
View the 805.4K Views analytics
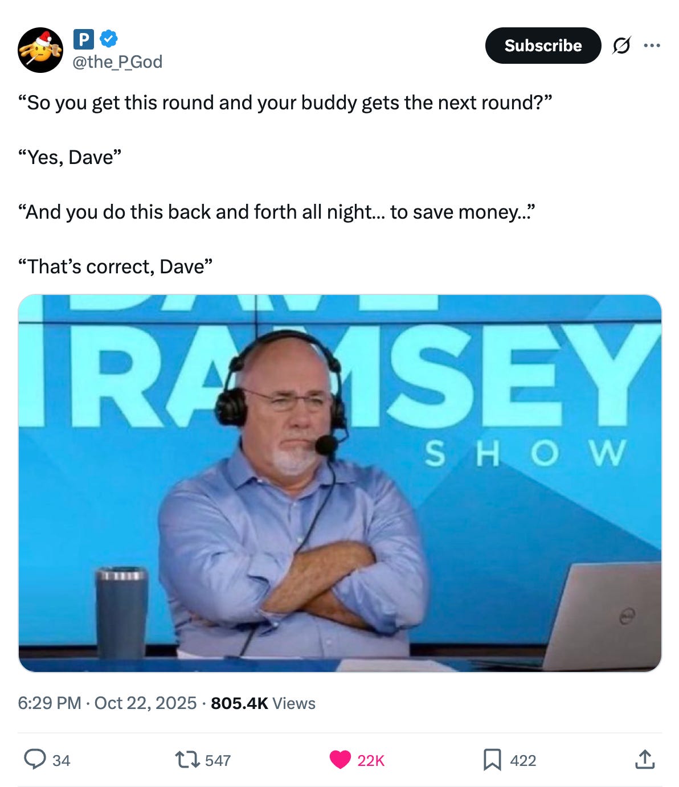point(263,703)
